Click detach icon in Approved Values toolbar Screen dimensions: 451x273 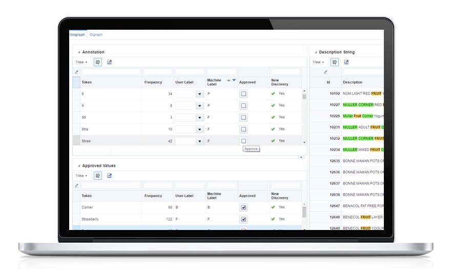pyautogui.click(x=110, y=176)
